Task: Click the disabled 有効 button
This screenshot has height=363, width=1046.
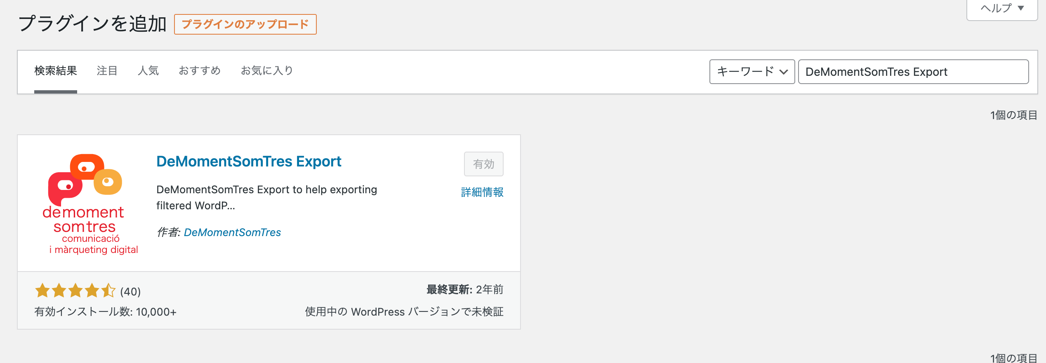Action: tap(483, 164)
